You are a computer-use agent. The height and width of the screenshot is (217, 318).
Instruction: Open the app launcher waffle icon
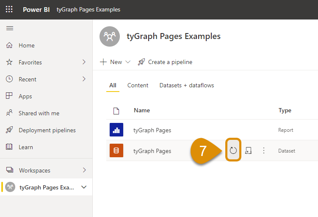click(9, 9)
